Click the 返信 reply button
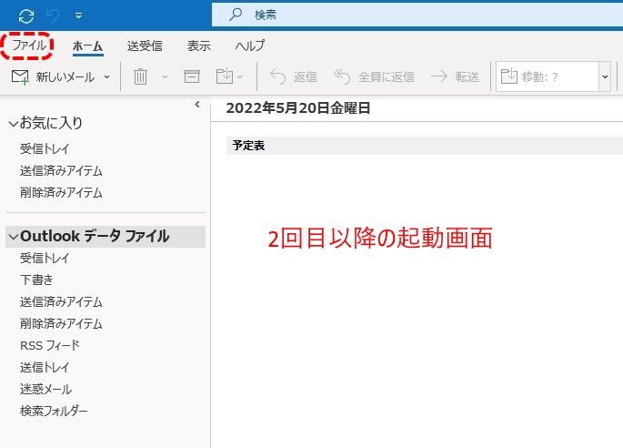The height and width of the screenshot is (448, 623). pyautogui.click(x=293, y=76)
